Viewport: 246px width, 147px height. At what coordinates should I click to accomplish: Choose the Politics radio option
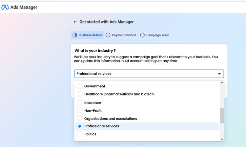[x=80, y=134]
